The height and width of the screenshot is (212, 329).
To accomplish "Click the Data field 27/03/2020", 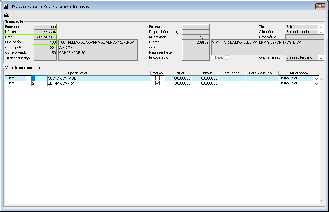I will tap(45, 37).
